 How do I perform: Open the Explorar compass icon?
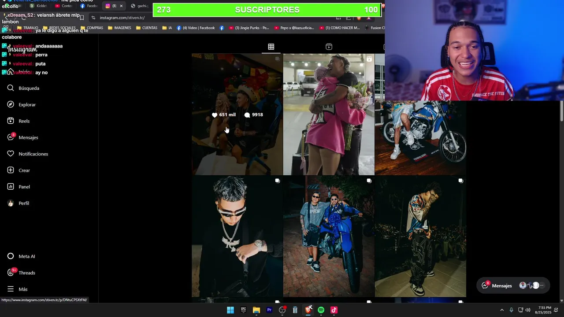coord(11,104)
